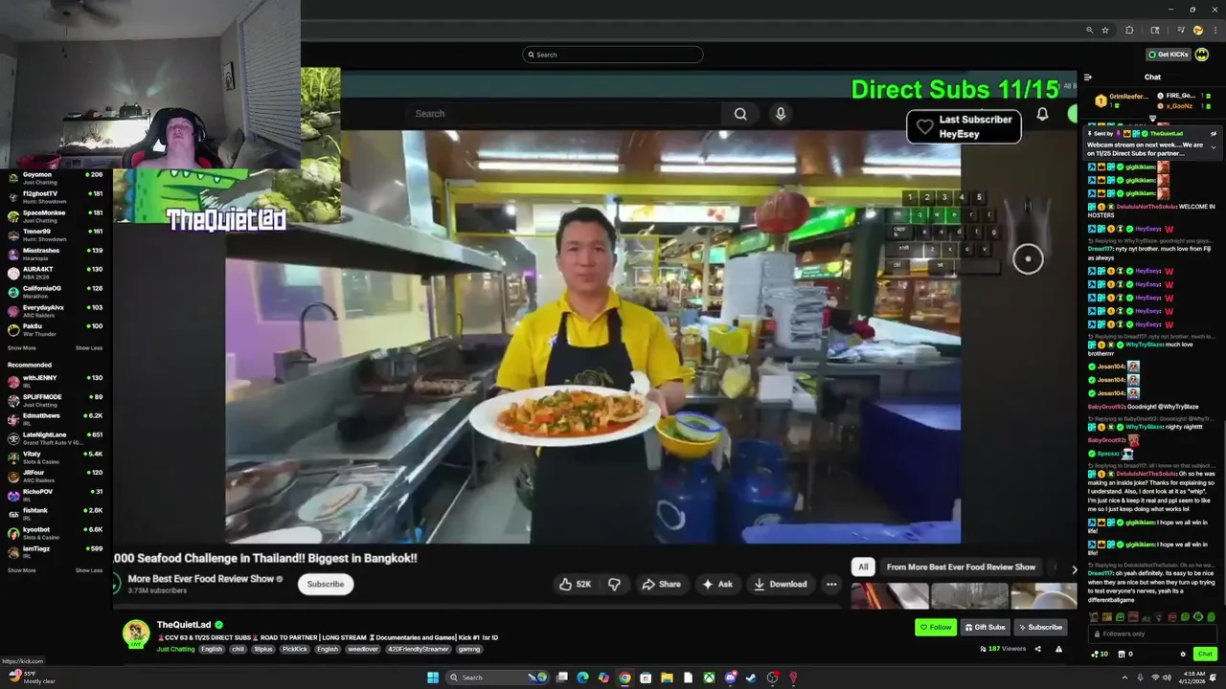This screenshot has width=1226, height=689.
Task: Click TheQuietLad profile avatar with LIVE badge
Action: 136,633
